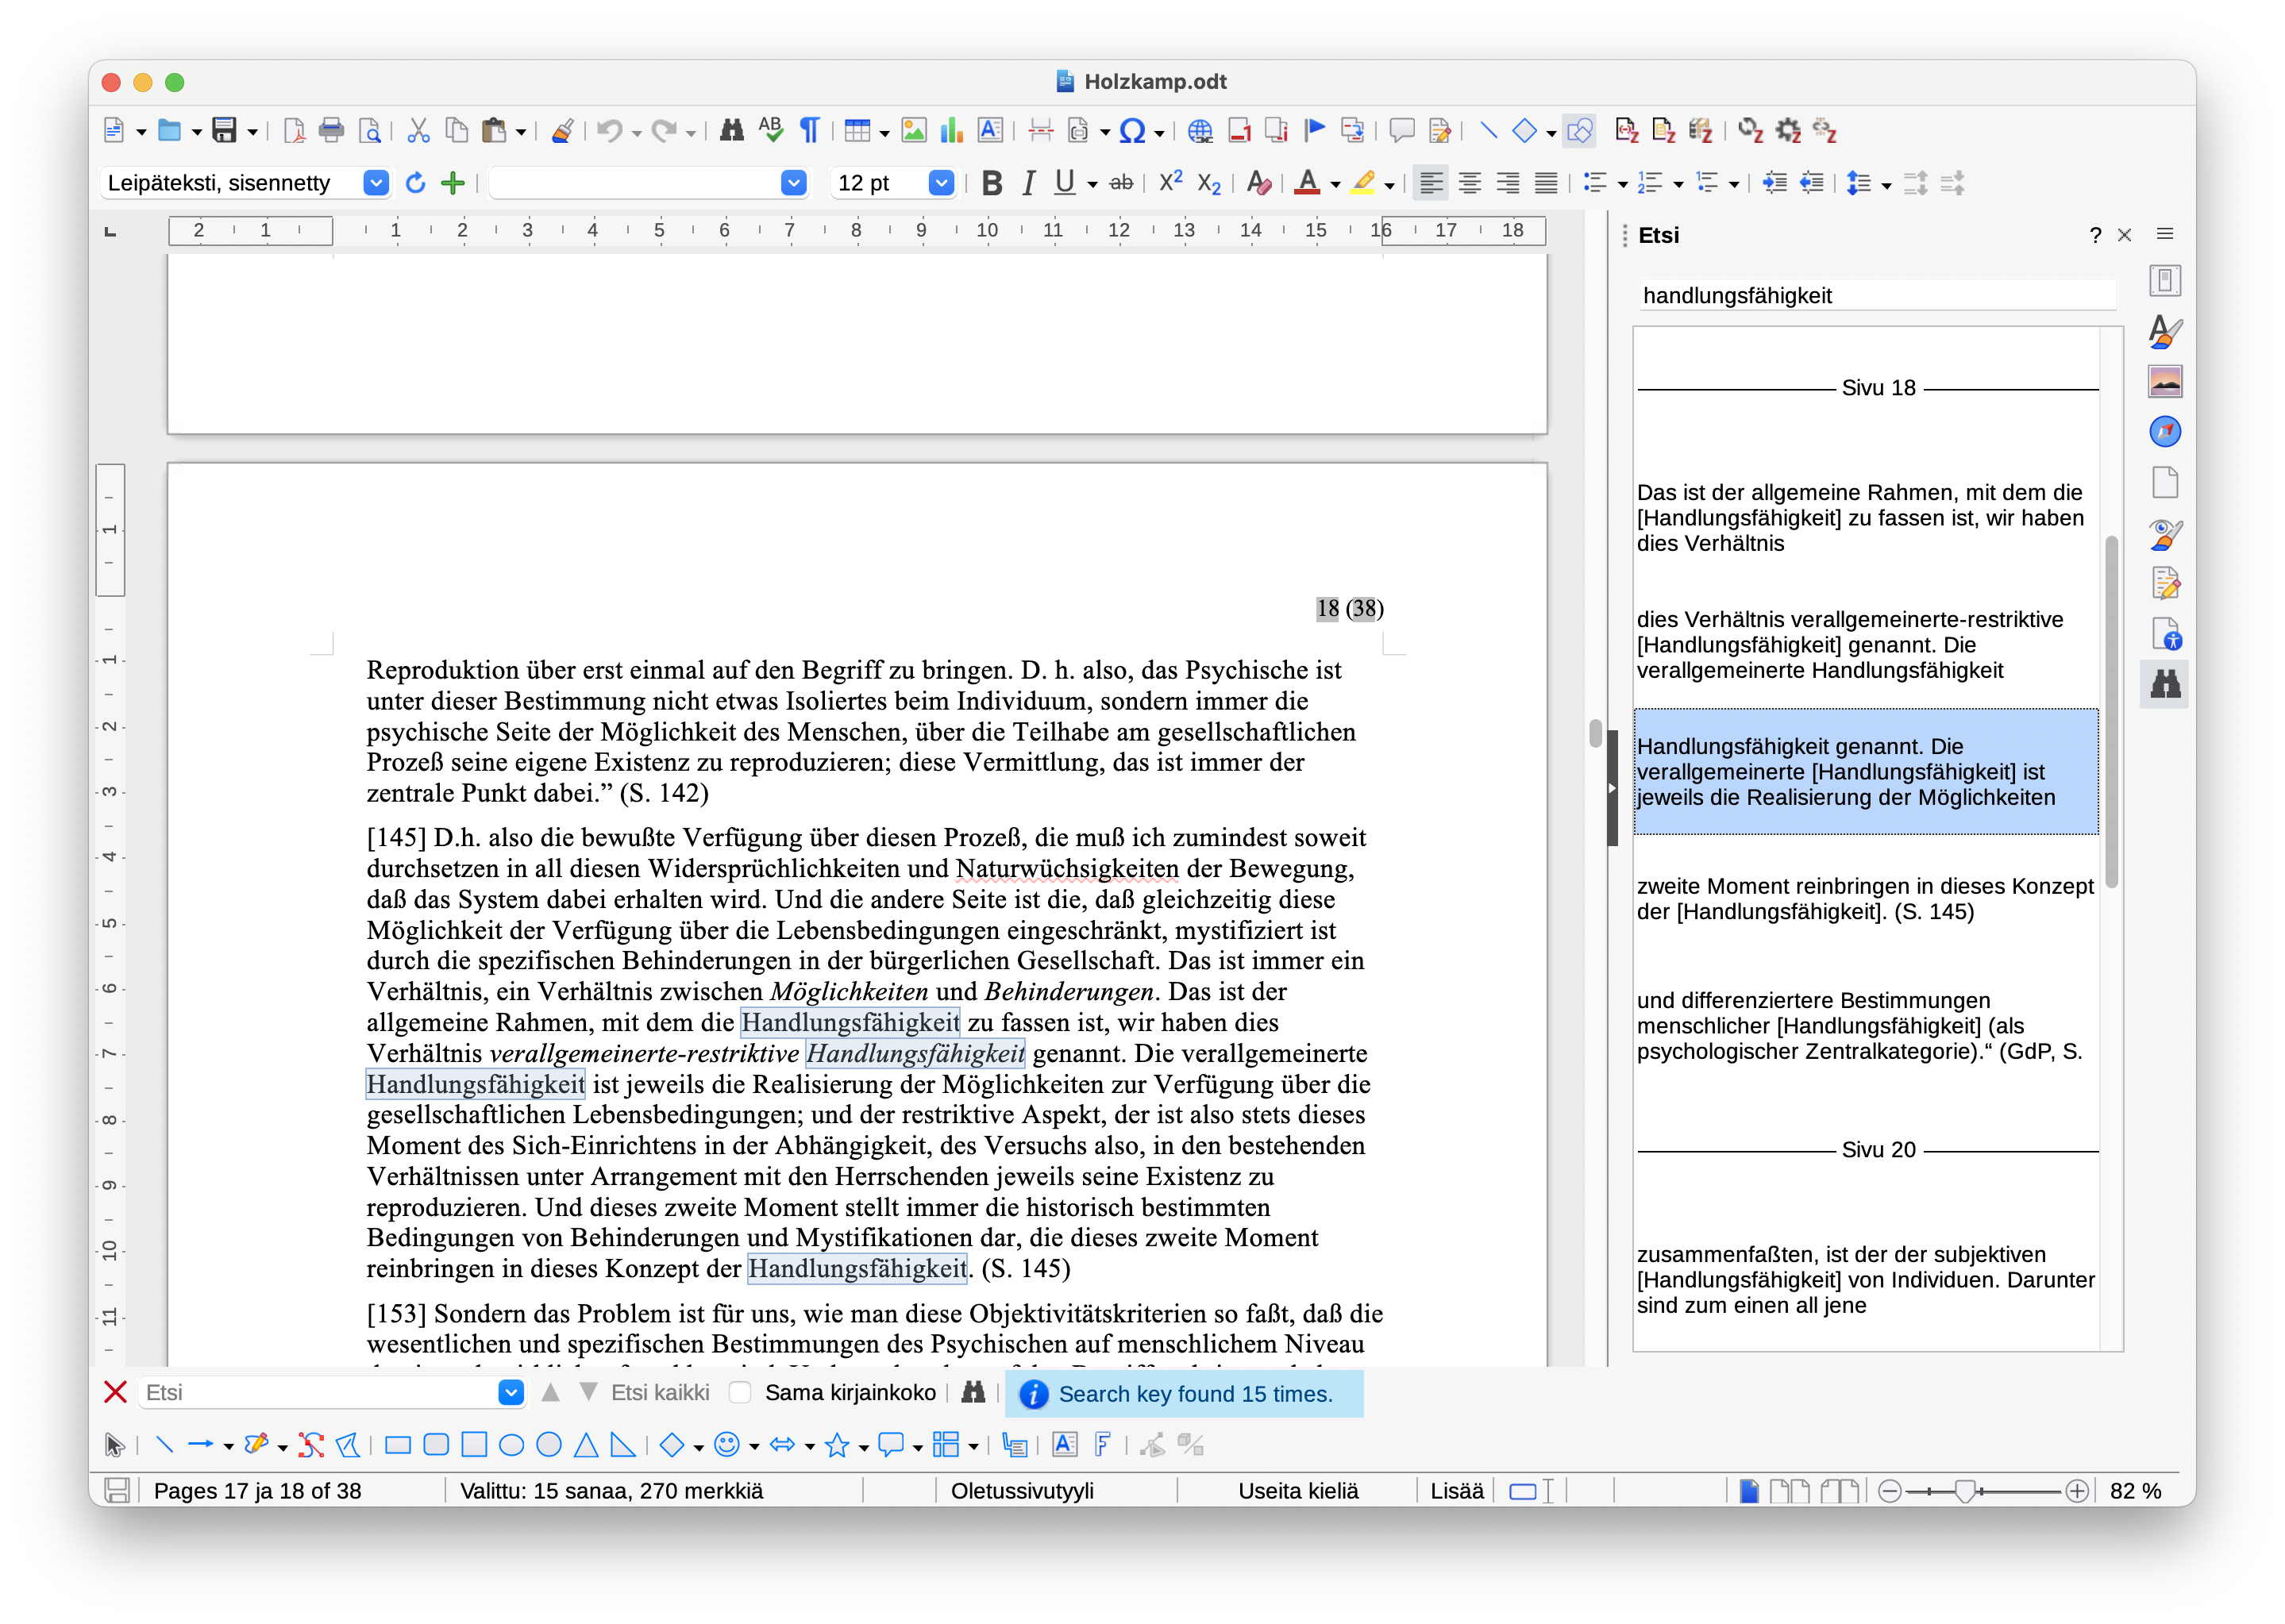The width and height of the screenshot is (2285, 1624).
Task: Select the Sivu 20 Handlungsfähigkeit search result
Action: [1865, 1279]
